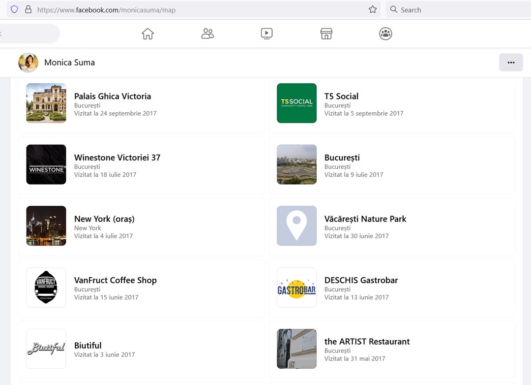Open the Monica Suma profile name link

69,63
